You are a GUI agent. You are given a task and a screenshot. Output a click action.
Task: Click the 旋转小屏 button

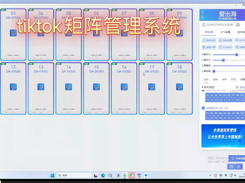point(209,47)
